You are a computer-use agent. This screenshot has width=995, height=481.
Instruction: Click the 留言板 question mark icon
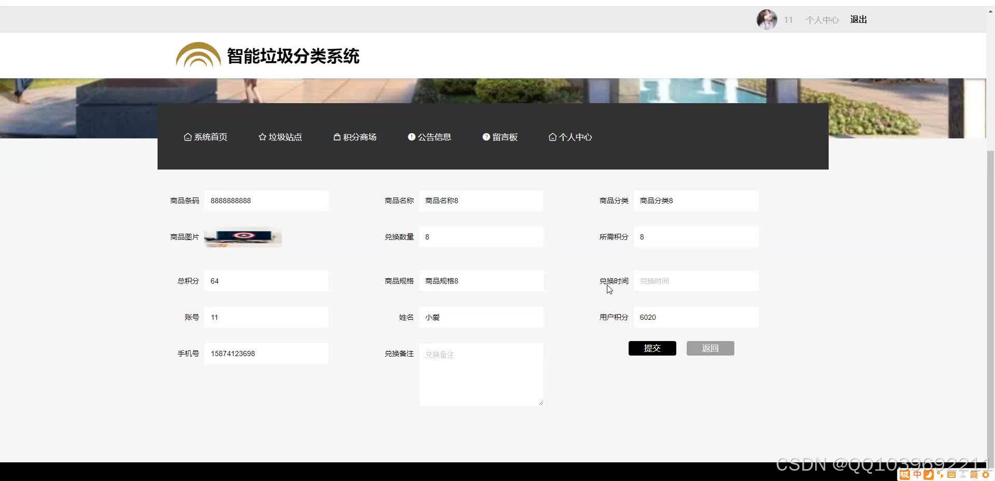point(486,137)
